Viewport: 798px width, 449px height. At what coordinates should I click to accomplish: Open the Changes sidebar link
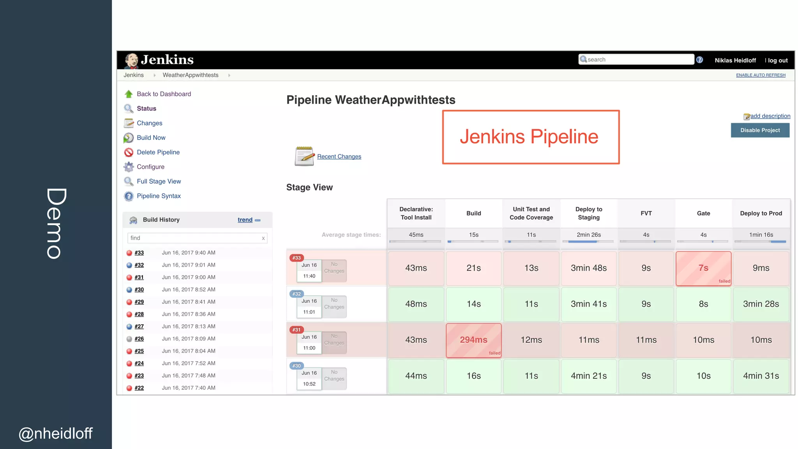click(x=150, y=123)
